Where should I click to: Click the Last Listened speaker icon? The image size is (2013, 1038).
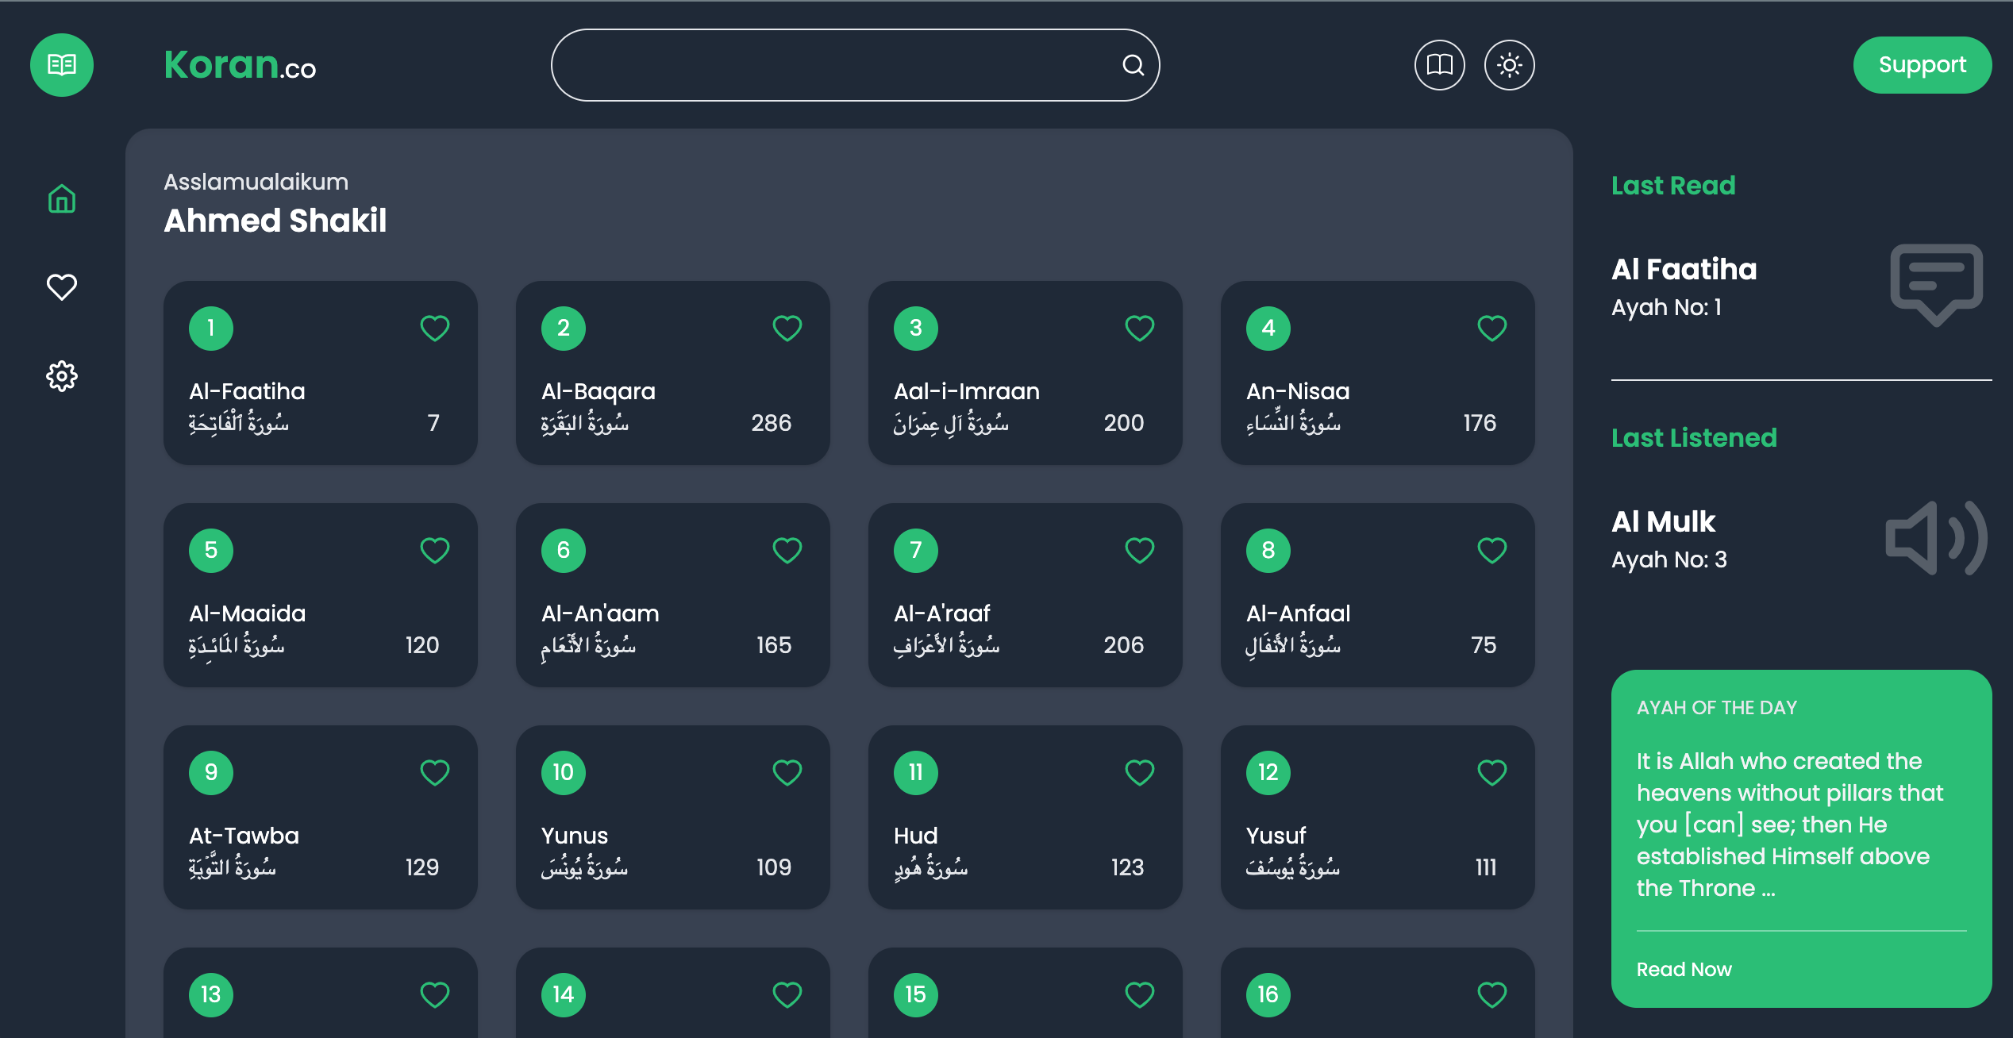pyautogui.click(x=1936, y=538)
